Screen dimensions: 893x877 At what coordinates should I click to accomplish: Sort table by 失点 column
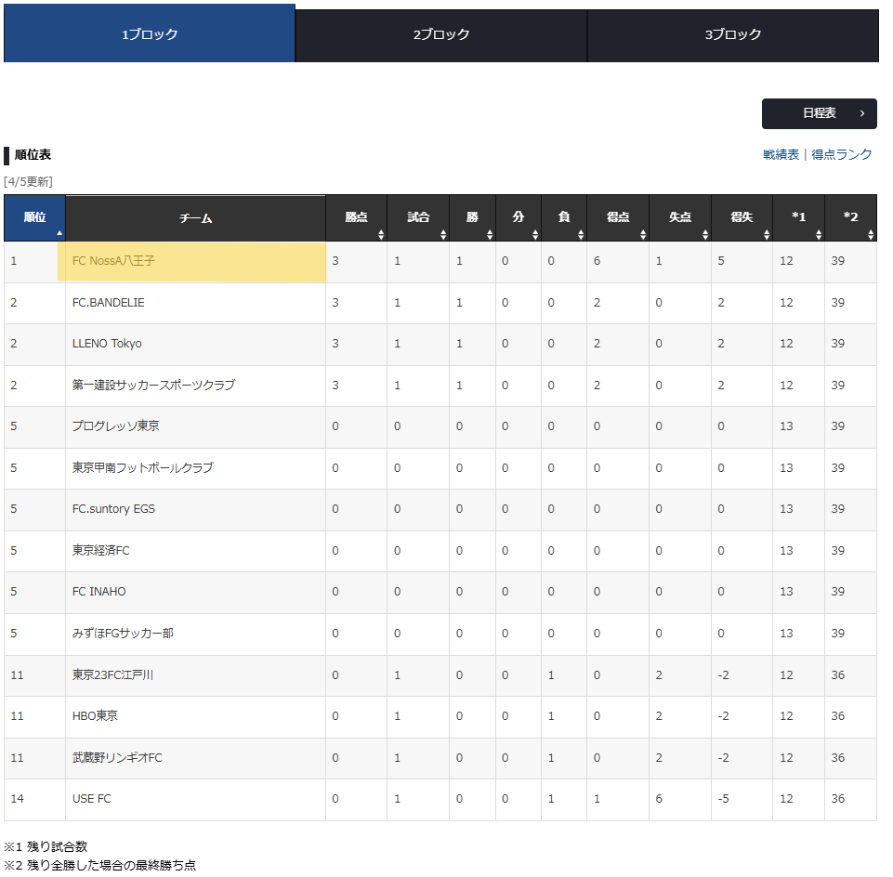680,218
